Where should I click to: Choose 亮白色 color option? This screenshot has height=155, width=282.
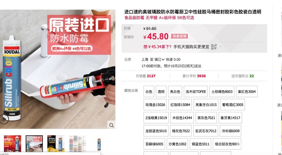175,91
